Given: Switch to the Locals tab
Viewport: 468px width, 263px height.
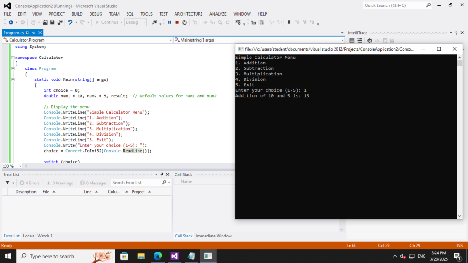Looking at the screenshot, I should [x=29, y=236].
